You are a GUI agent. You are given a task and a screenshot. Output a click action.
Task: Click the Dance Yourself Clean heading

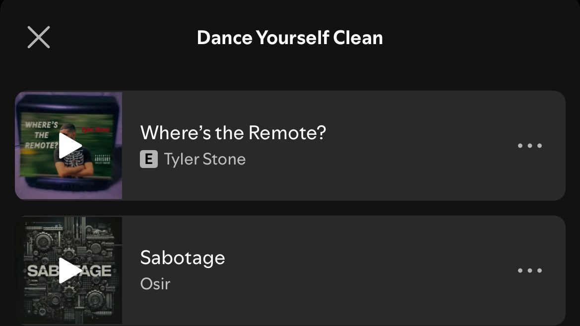click(x=290, y=37)
